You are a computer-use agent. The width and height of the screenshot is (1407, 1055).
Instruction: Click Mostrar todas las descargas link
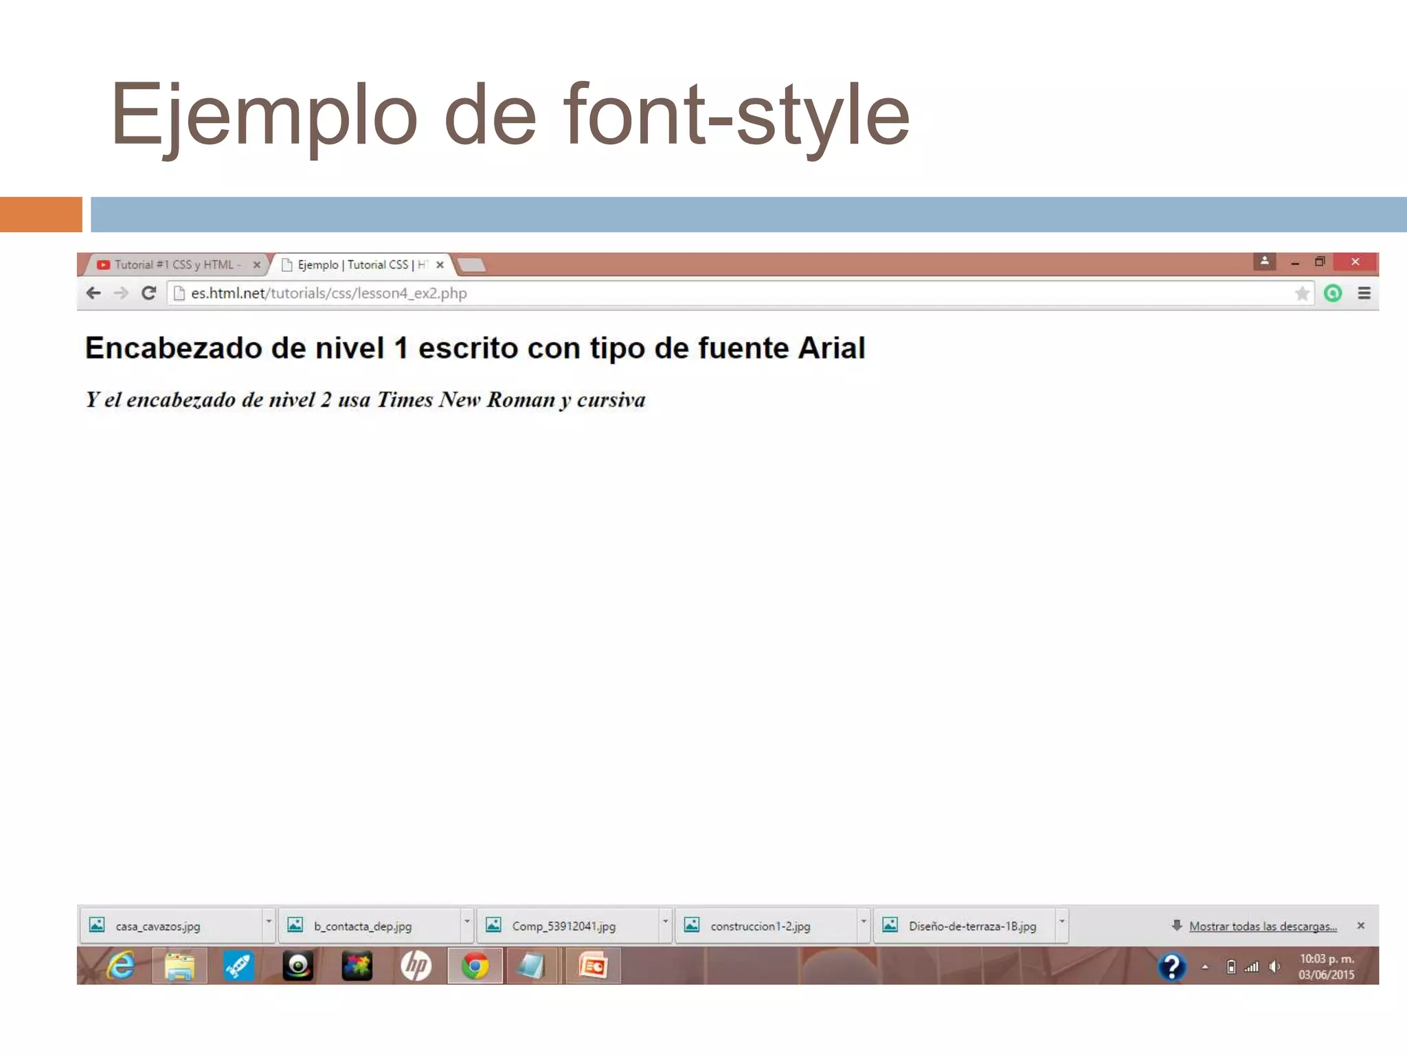(x=1263, y=926)
